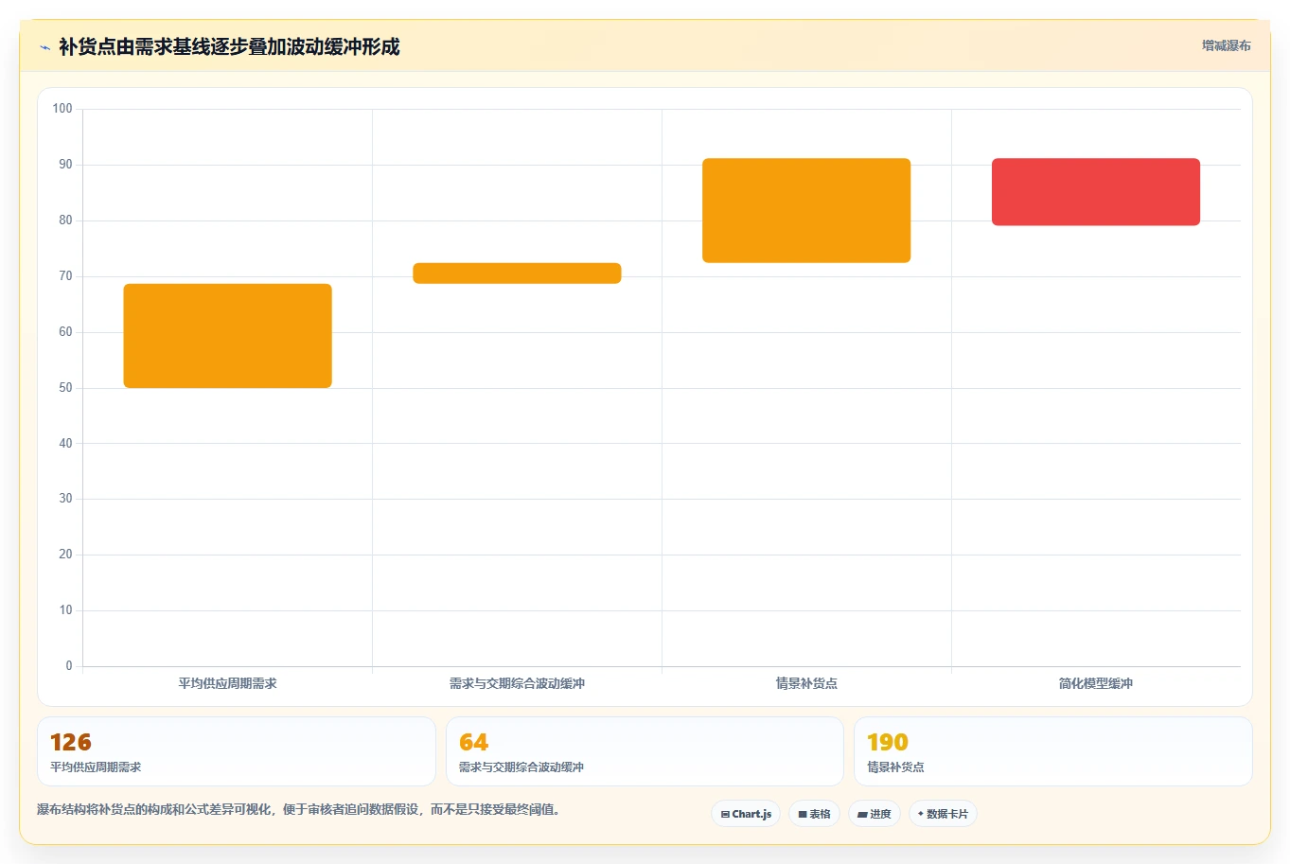
Task: Click y-axis tick value 50
Action: tap(65, 388)
